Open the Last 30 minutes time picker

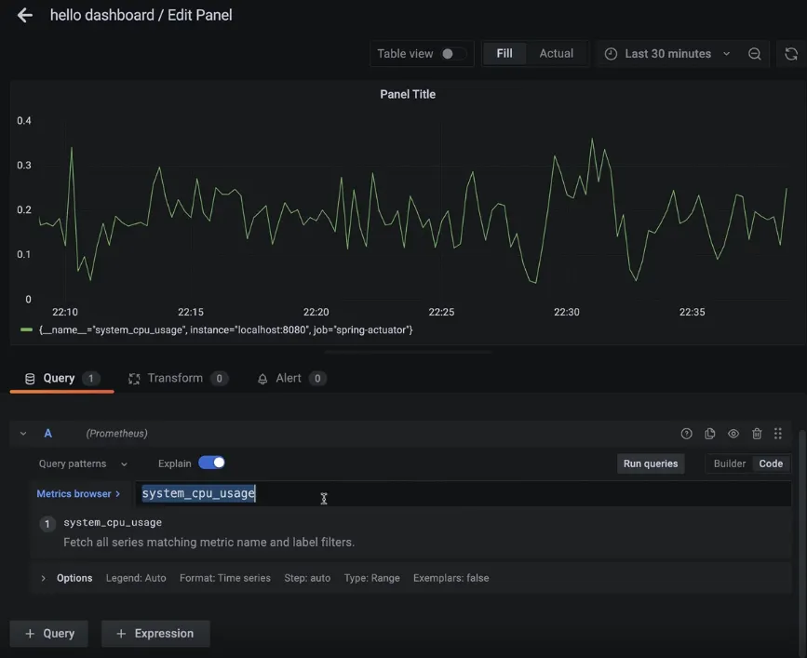pos(667,54)
